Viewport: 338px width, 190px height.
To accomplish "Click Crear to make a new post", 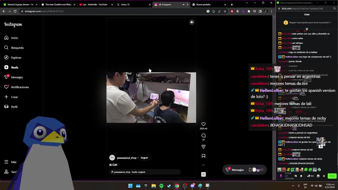I will coord(11,97).
